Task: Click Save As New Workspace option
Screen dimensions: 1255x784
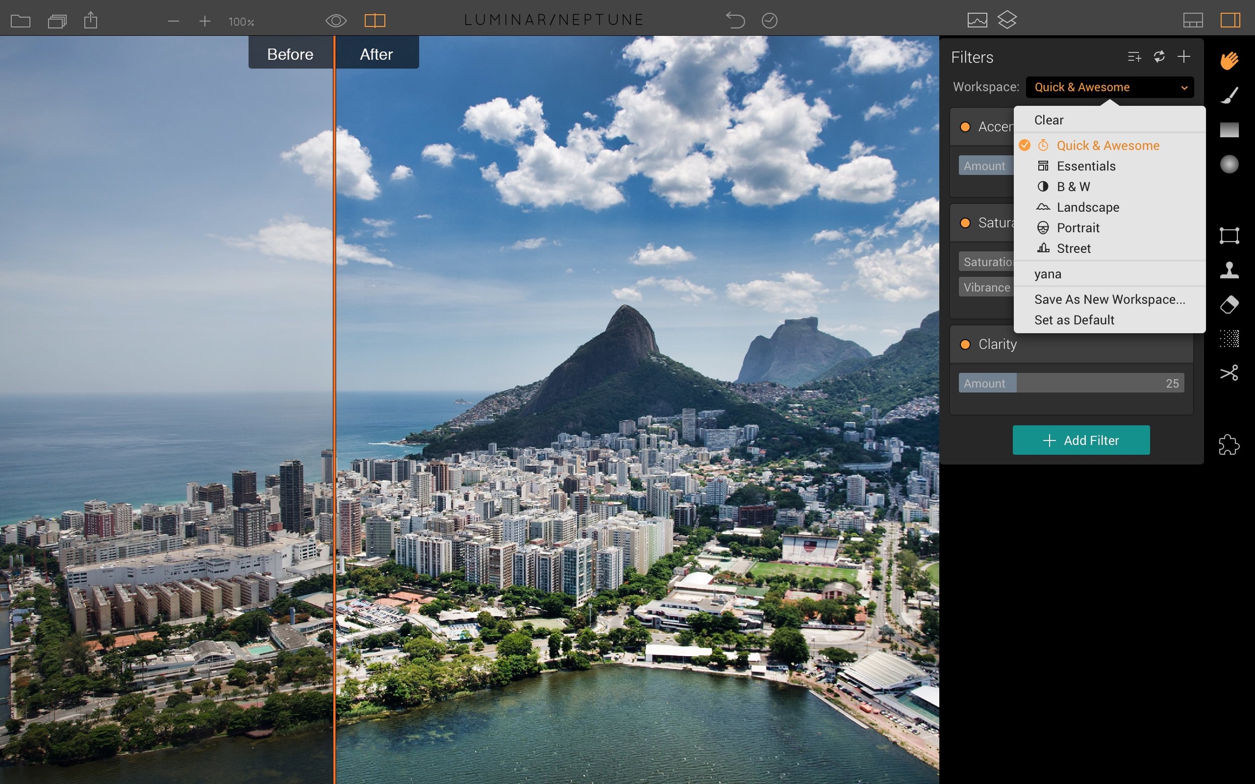Action: click(x=1110, y=299)
